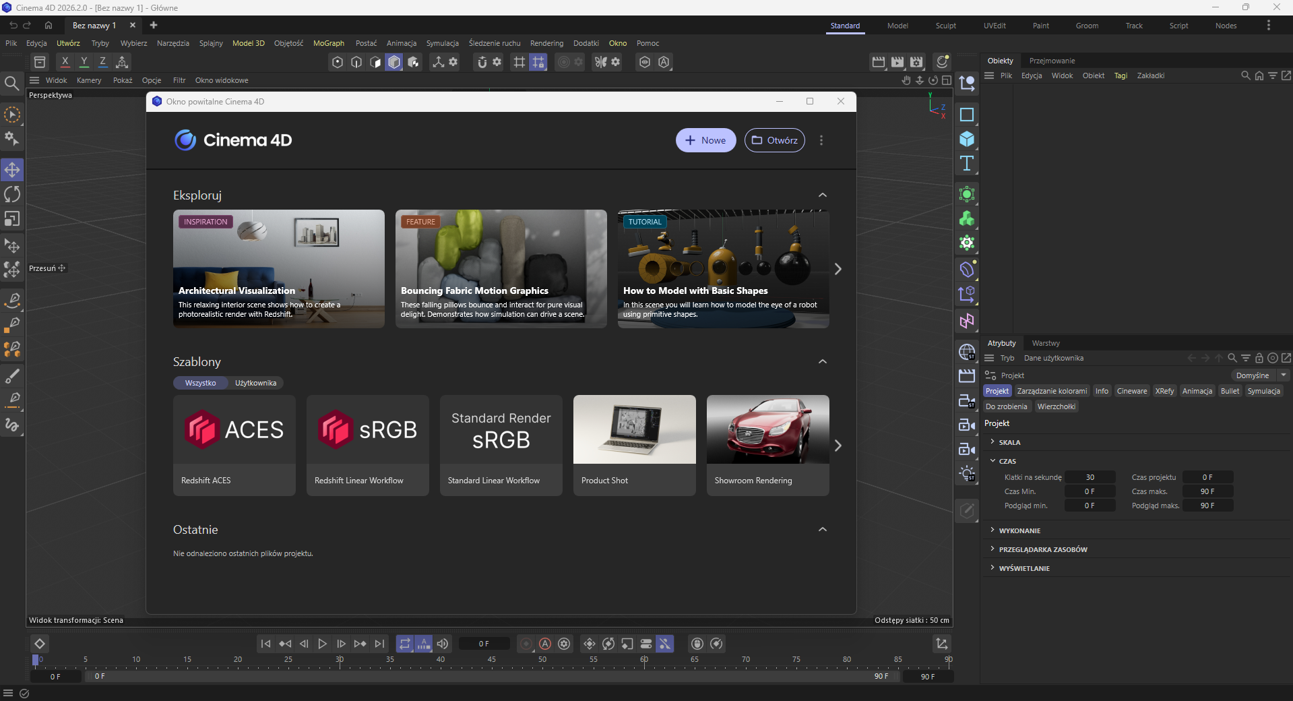Show next Eksploruj cards with right arrow

coord(838,269)
